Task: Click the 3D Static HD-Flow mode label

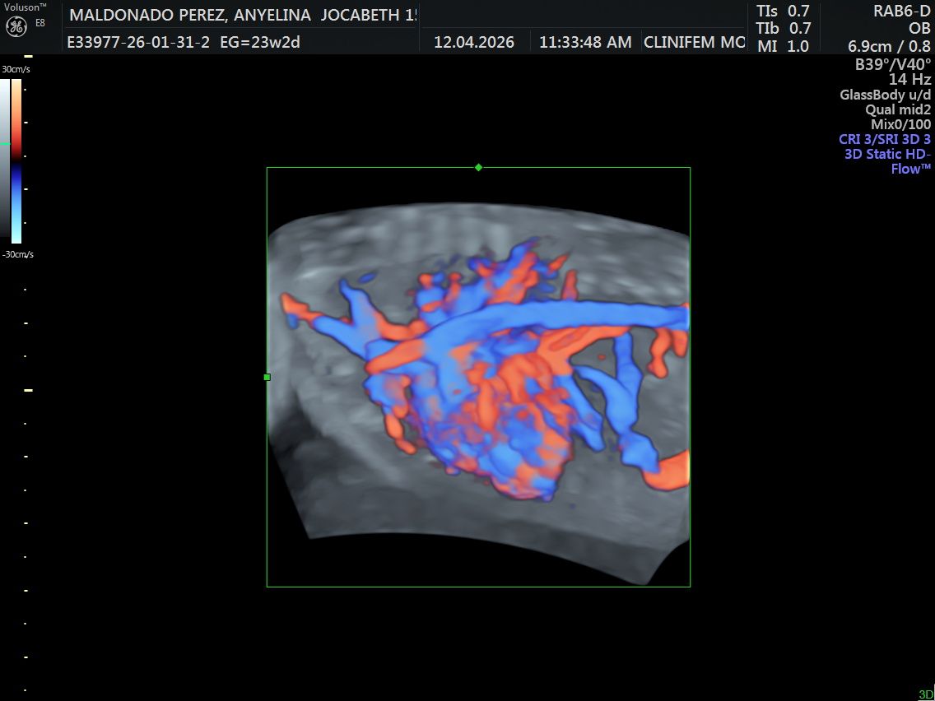Action: [887, 161]
